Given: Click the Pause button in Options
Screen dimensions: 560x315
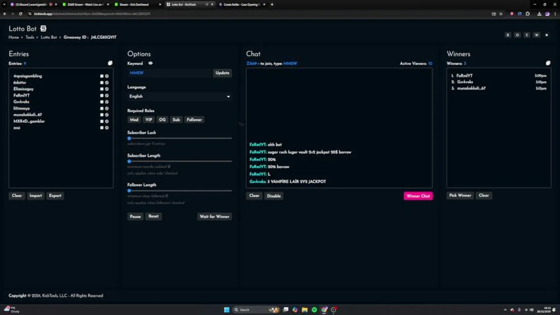Looking at the screenshot, I should [135, 217].
